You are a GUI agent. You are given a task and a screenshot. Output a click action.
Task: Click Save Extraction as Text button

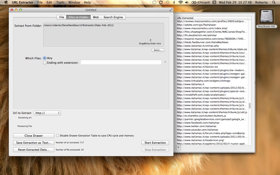click(34, 143)
